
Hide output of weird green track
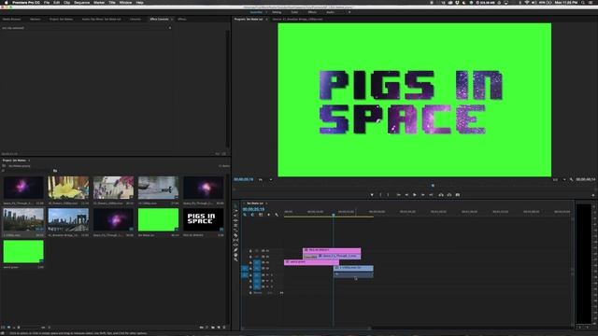pos(267,262)
